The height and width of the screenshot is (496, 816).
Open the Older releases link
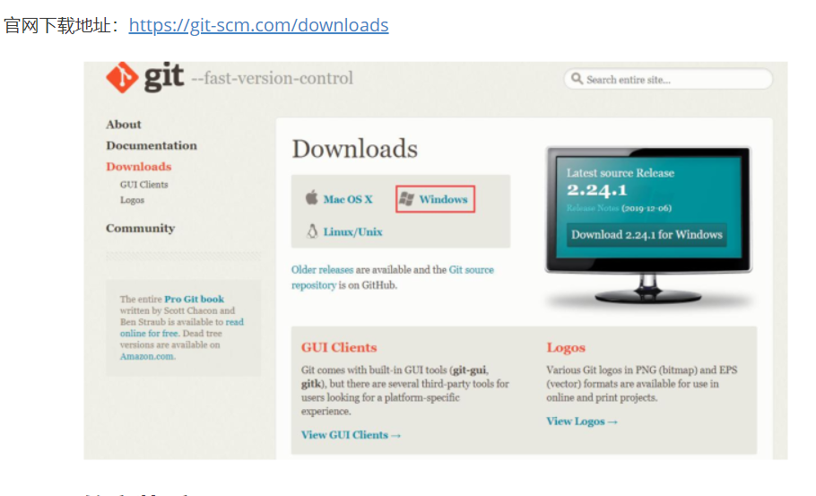click(322, 270)
